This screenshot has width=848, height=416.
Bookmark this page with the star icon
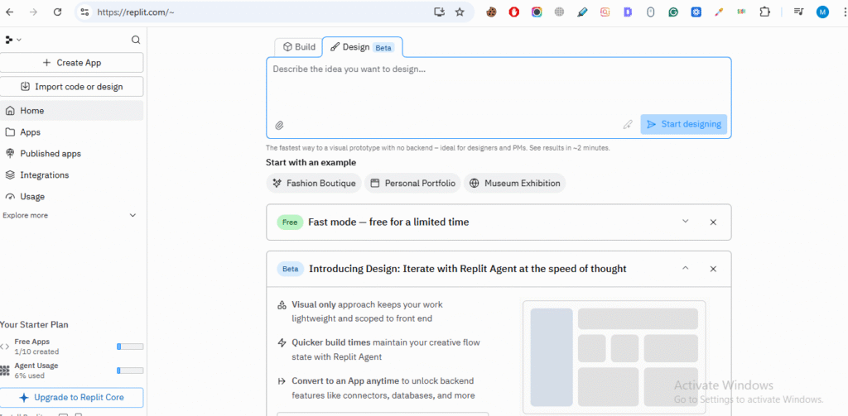[460, 12]
